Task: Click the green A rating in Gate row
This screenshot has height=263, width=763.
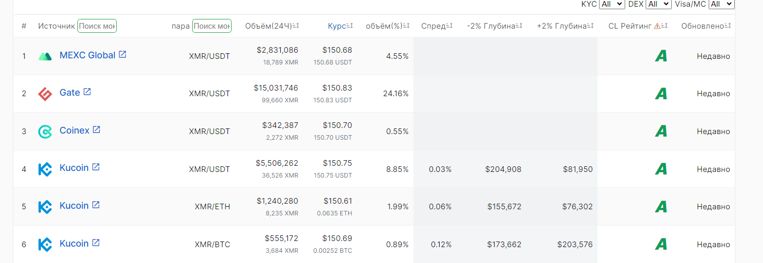Action: [661, 94]
